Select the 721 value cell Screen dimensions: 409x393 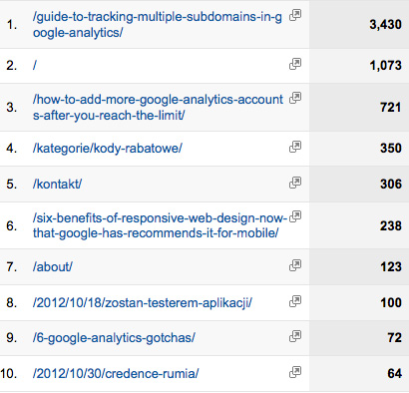coord(391,108)
